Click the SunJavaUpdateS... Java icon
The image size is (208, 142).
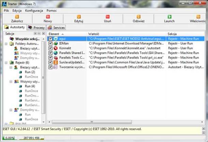pyautogui.click(x=56, y=63)
